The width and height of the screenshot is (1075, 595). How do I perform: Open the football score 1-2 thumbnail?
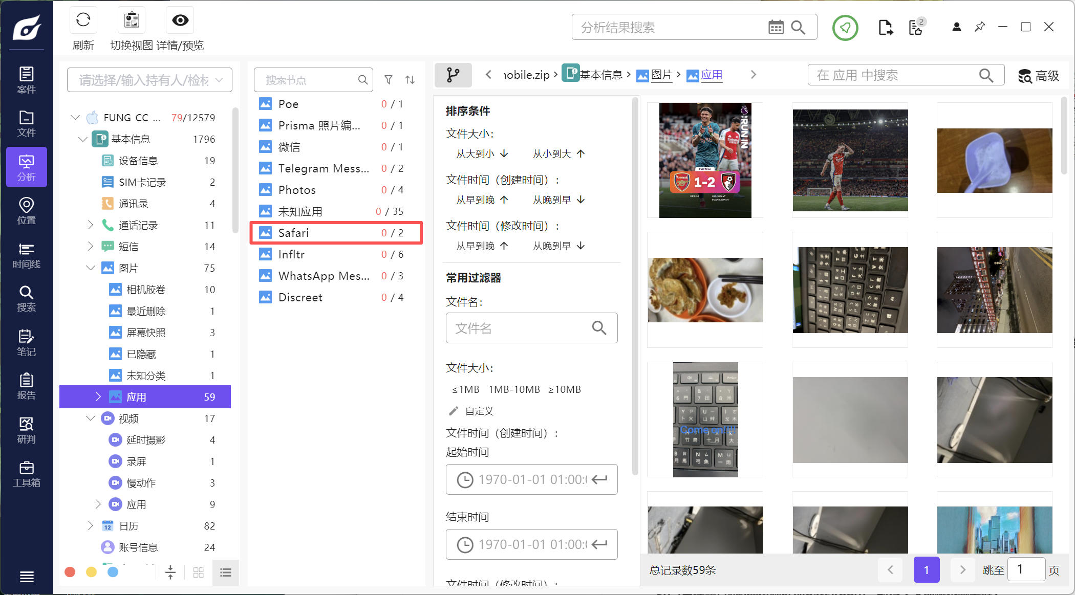pyautogui.click(x=704, y=160)
